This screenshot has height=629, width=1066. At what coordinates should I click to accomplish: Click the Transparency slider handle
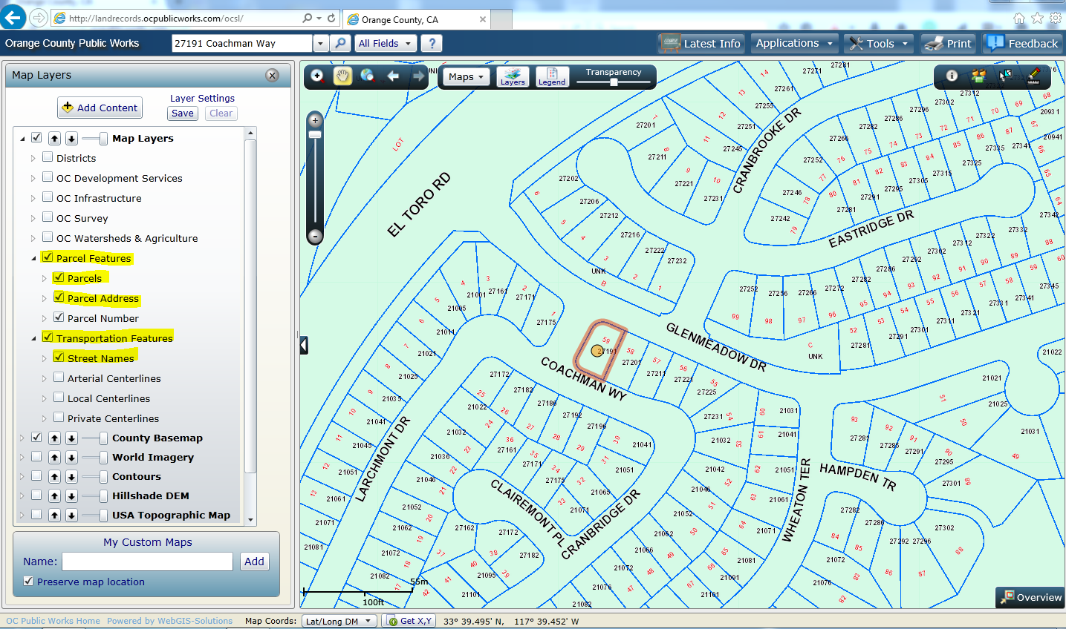click(x=614, y=82)
